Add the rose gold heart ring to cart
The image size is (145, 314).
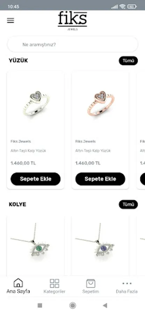pos(100,179)
